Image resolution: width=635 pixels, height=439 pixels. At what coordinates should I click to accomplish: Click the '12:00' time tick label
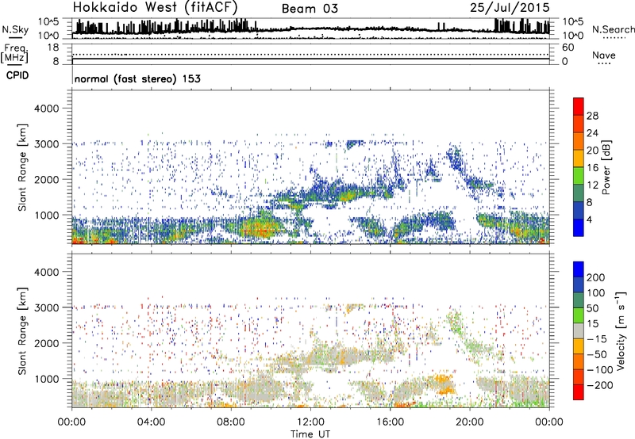pyautogui.click(x=310, y=422)
